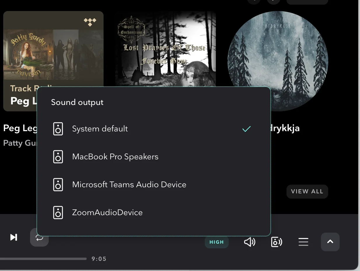360x271 pixels.
Task: Click the sound output device icon in player bar
Action: click(276, 242)
